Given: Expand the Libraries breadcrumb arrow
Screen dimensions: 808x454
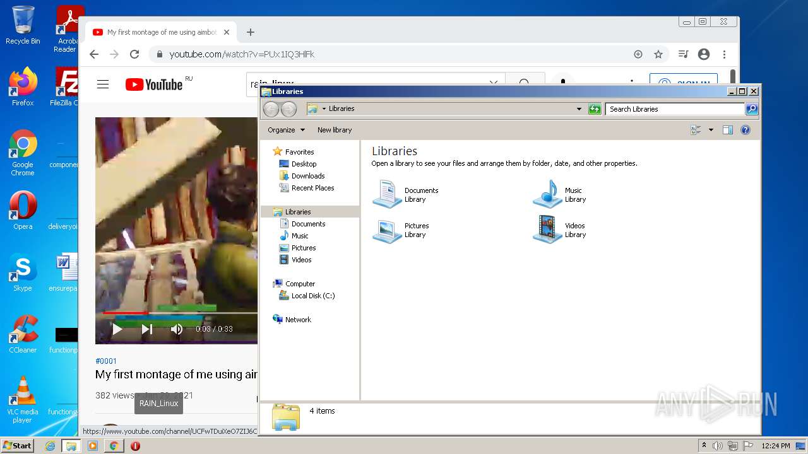Looking at the screenshot, I should [x=324, y=108].
